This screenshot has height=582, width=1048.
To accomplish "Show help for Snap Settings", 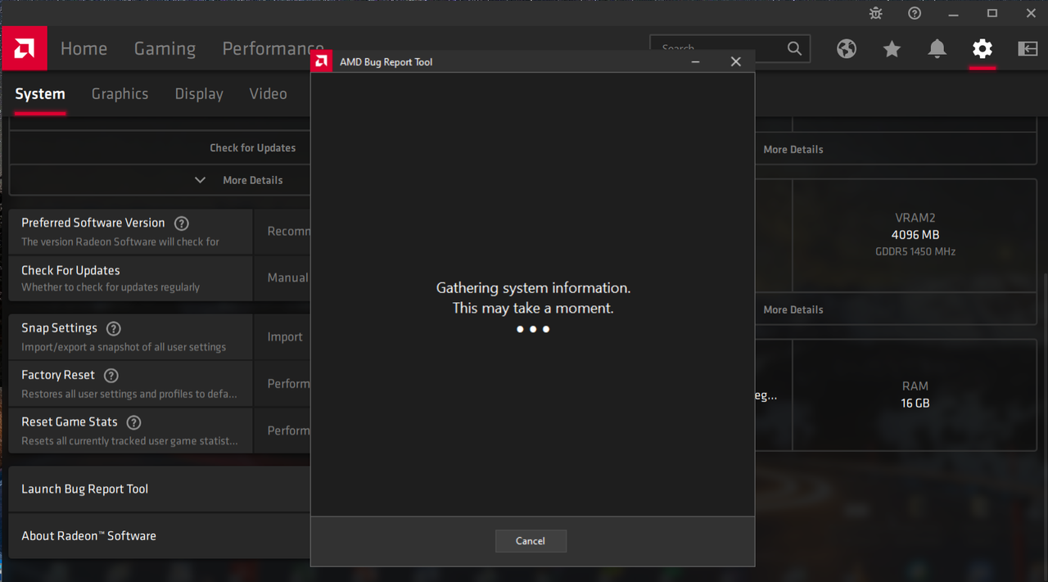I will pos(114,328).
